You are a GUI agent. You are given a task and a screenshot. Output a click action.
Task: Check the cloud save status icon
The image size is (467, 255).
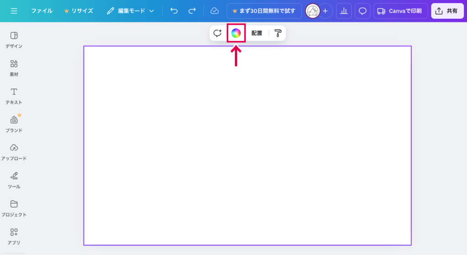pyautogui.click(x=214, y=11)
